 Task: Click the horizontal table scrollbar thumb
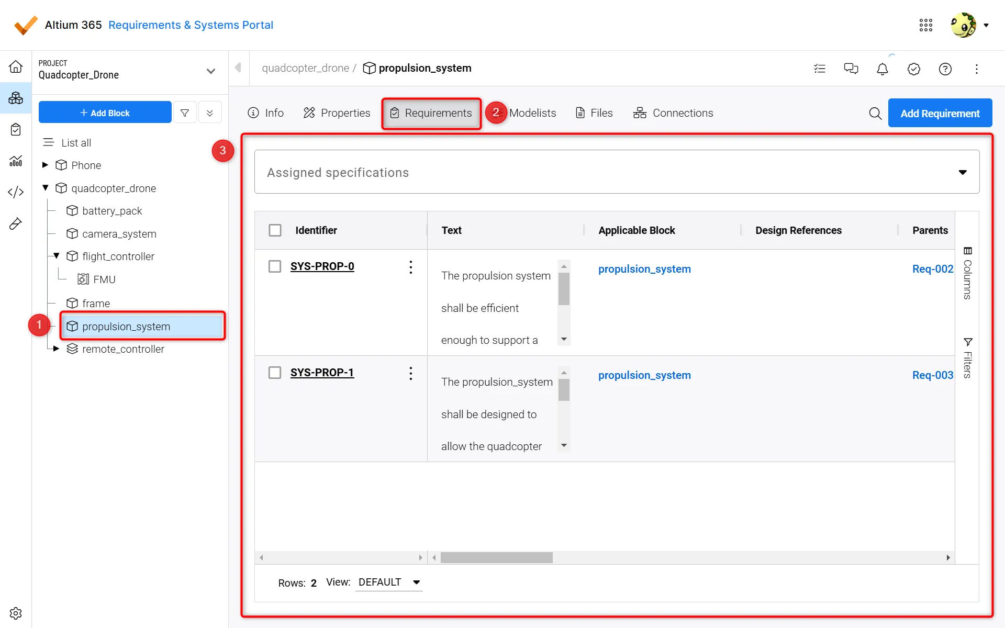[496, 558]
